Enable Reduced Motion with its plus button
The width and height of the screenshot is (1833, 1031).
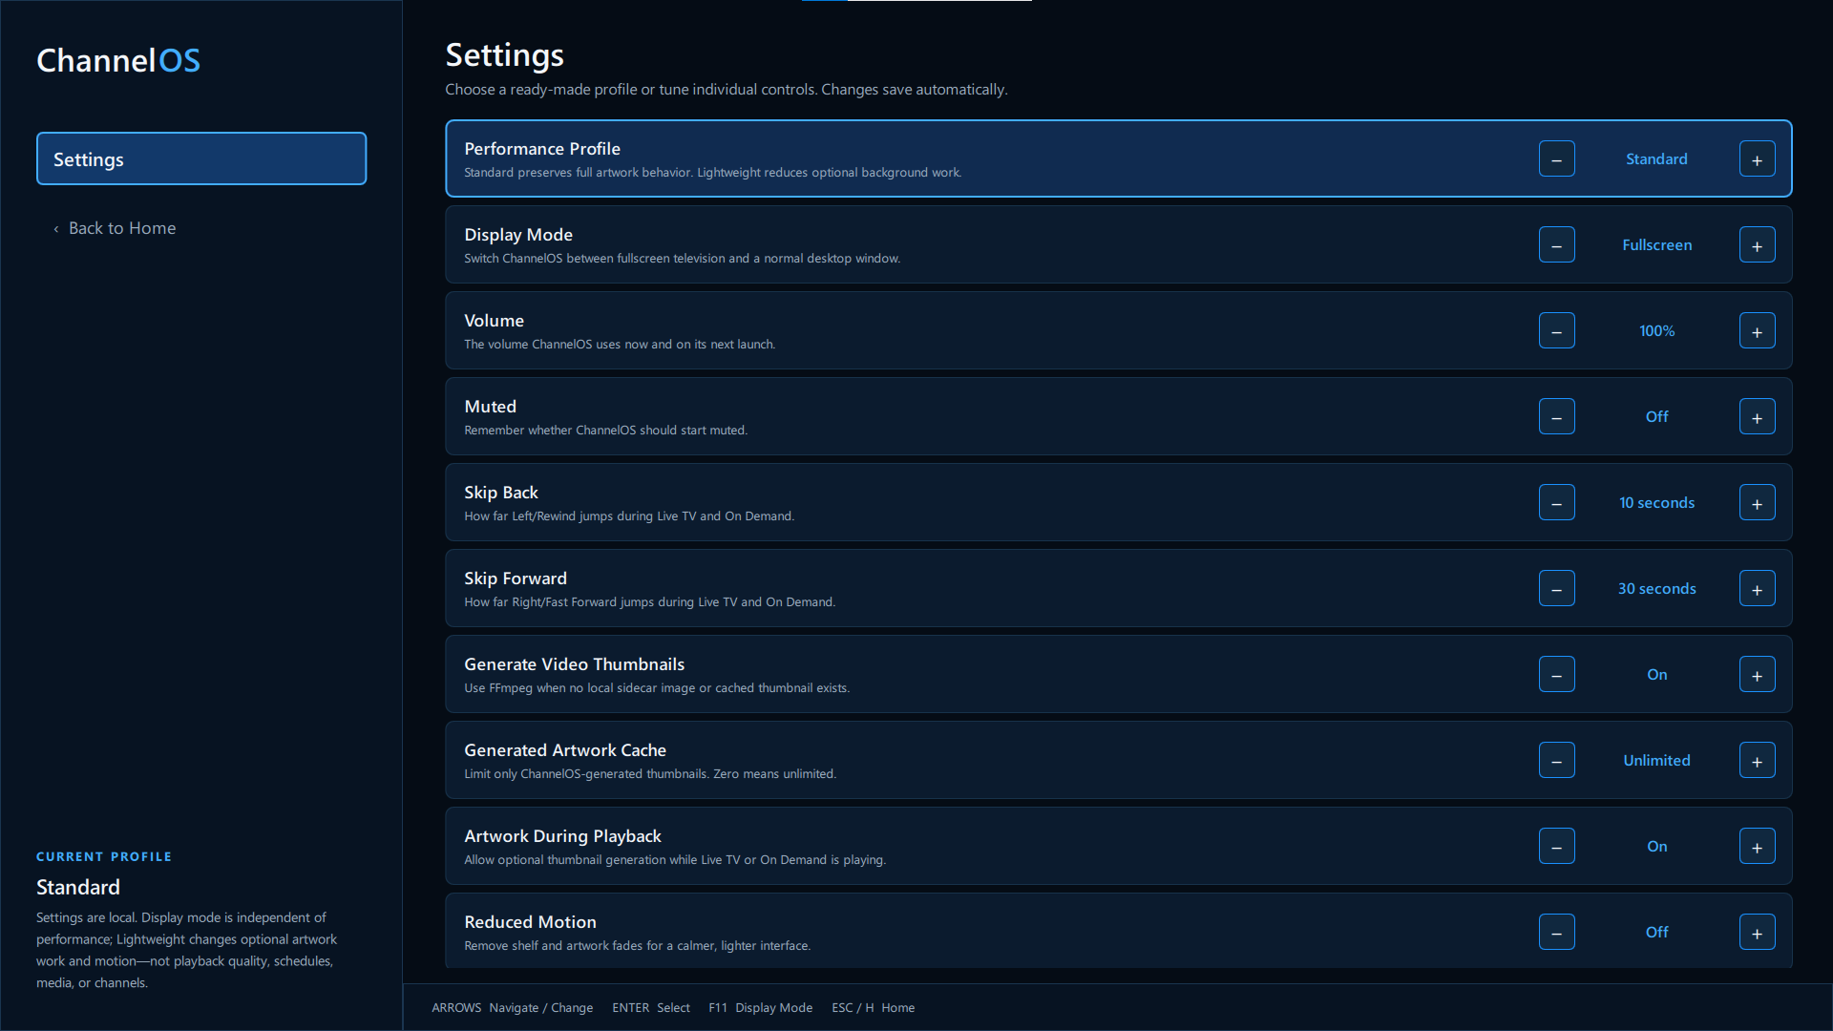point(1757,933)
